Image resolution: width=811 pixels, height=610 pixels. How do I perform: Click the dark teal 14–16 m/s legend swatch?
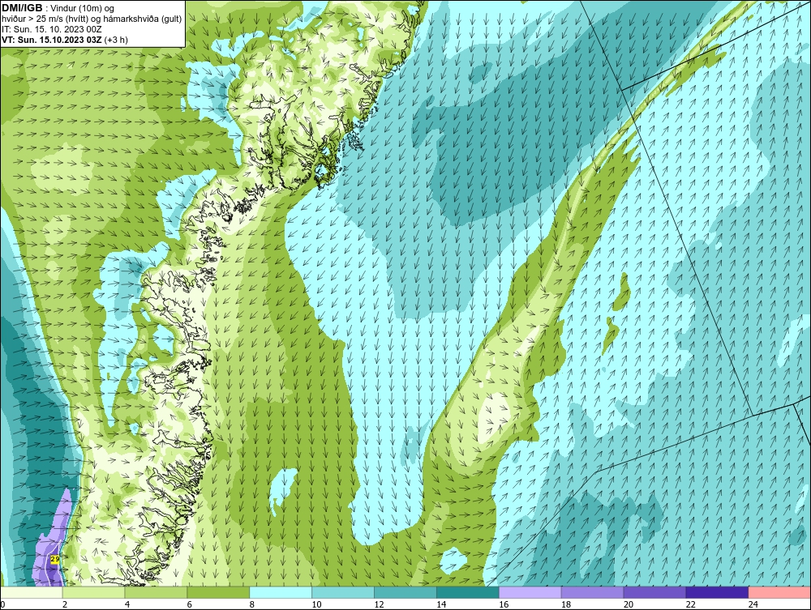[x=468, y=592]
